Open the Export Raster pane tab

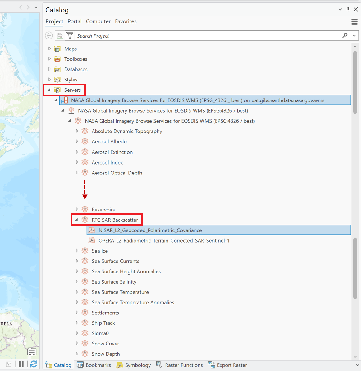pyautogui.click(x=227, y=365)
